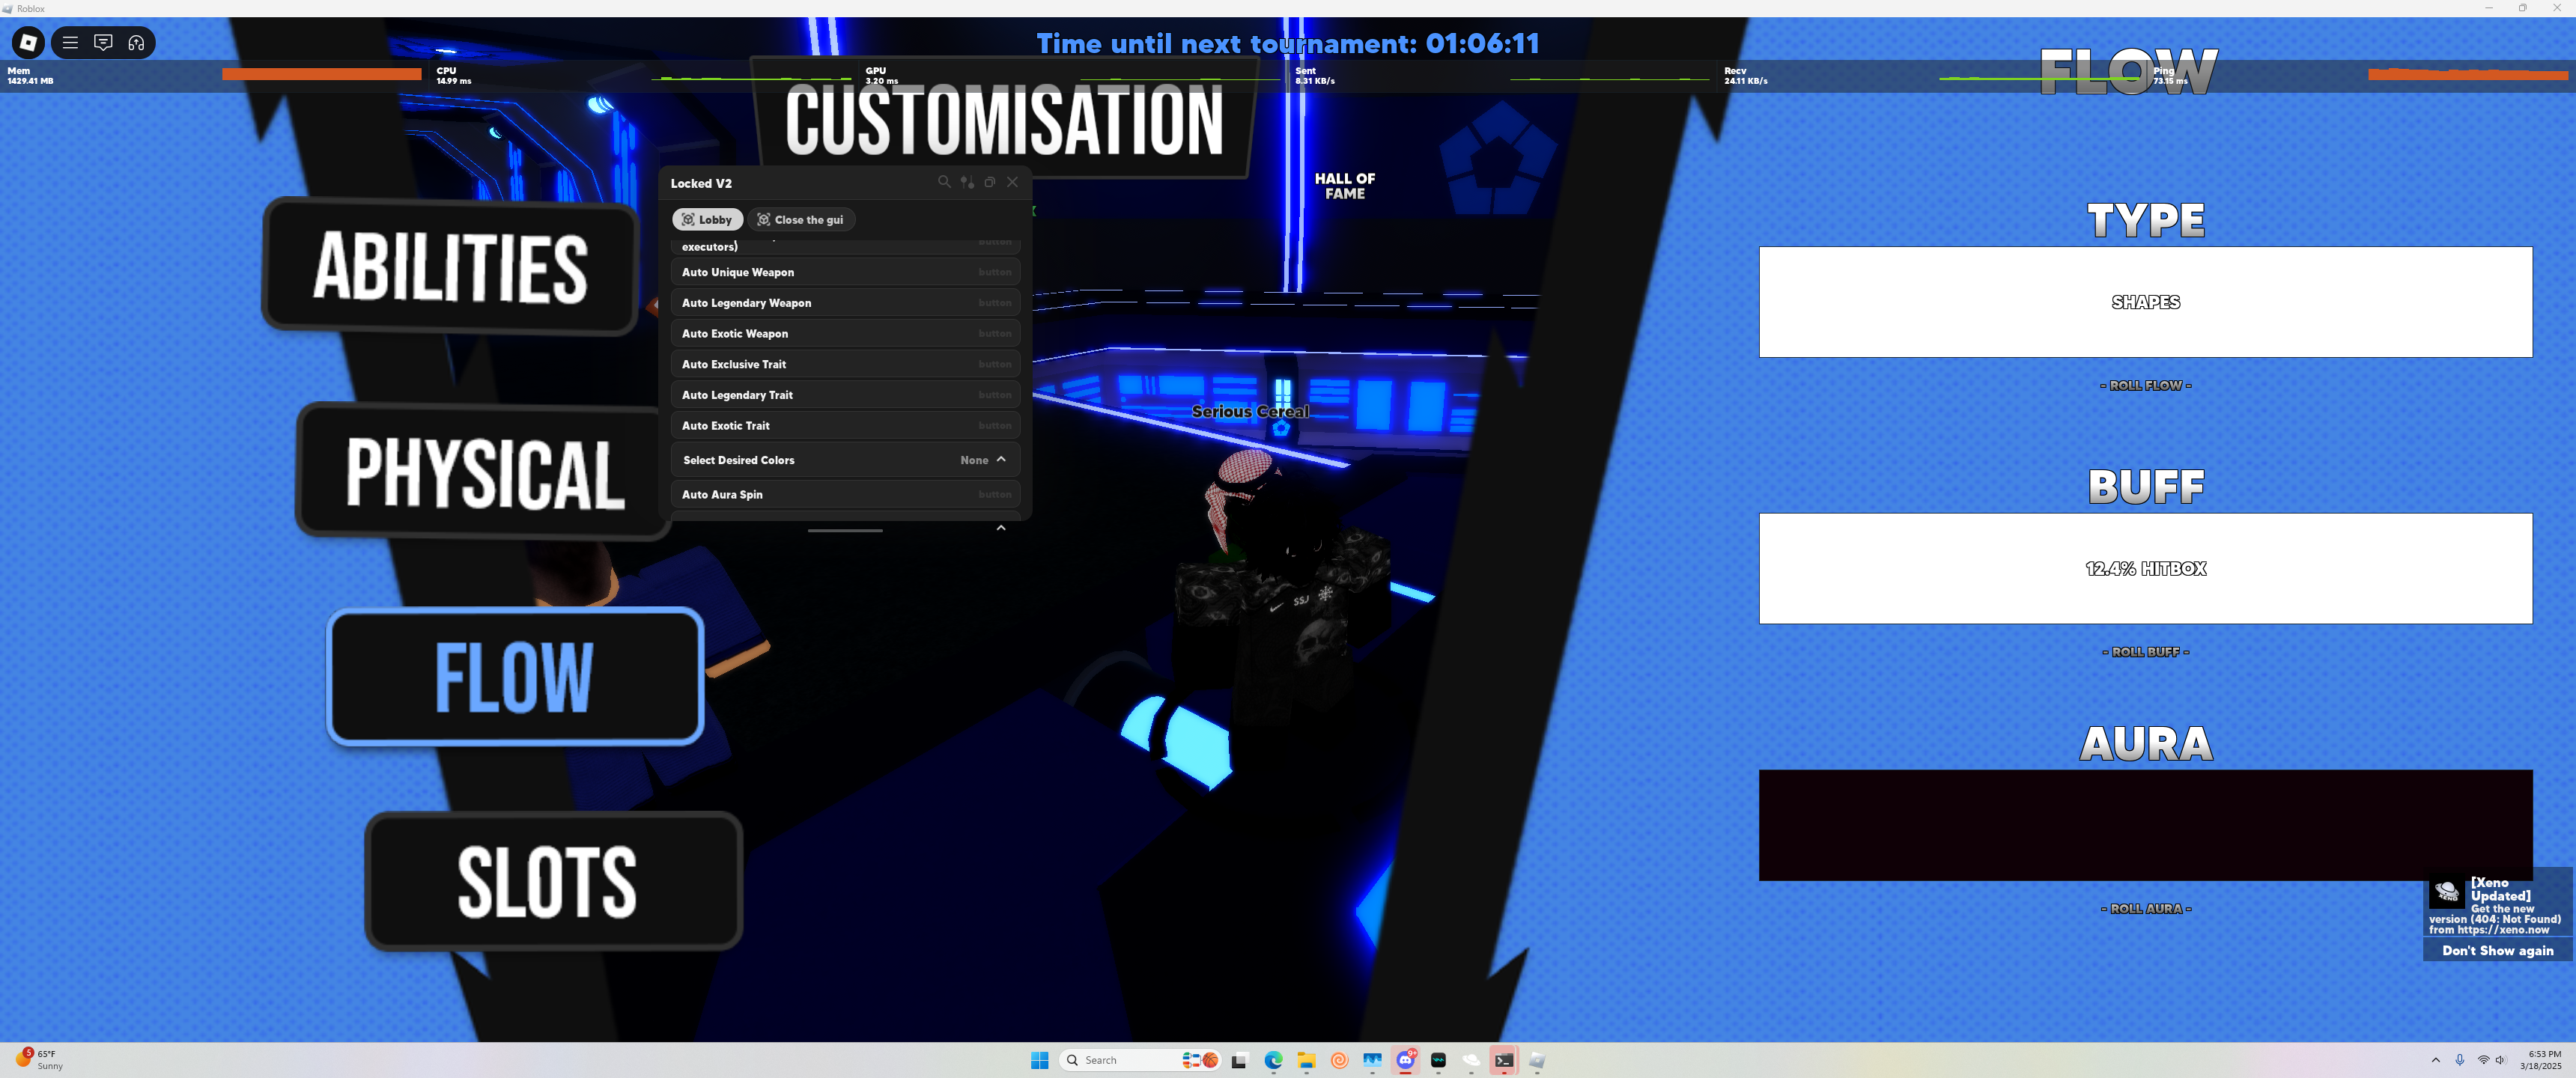Screen dimensions: 2576x1078
Task: Click search icon in Locked V2 header
Action: point(943,182)
